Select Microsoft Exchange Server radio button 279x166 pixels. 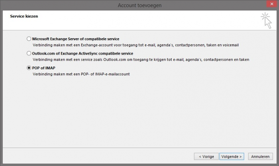tap(29, 39)
